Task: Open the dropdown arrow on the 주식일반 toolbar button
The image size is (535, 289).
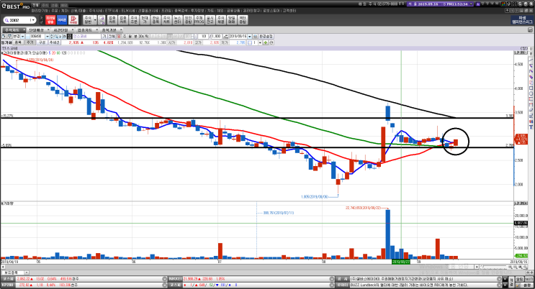Action: pos(95,20)
